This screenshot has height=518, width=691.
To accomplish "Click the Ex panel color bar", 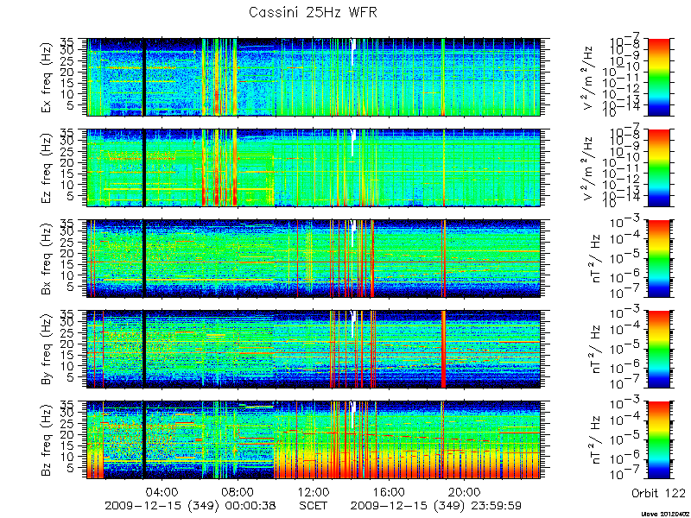I will 658,77.
